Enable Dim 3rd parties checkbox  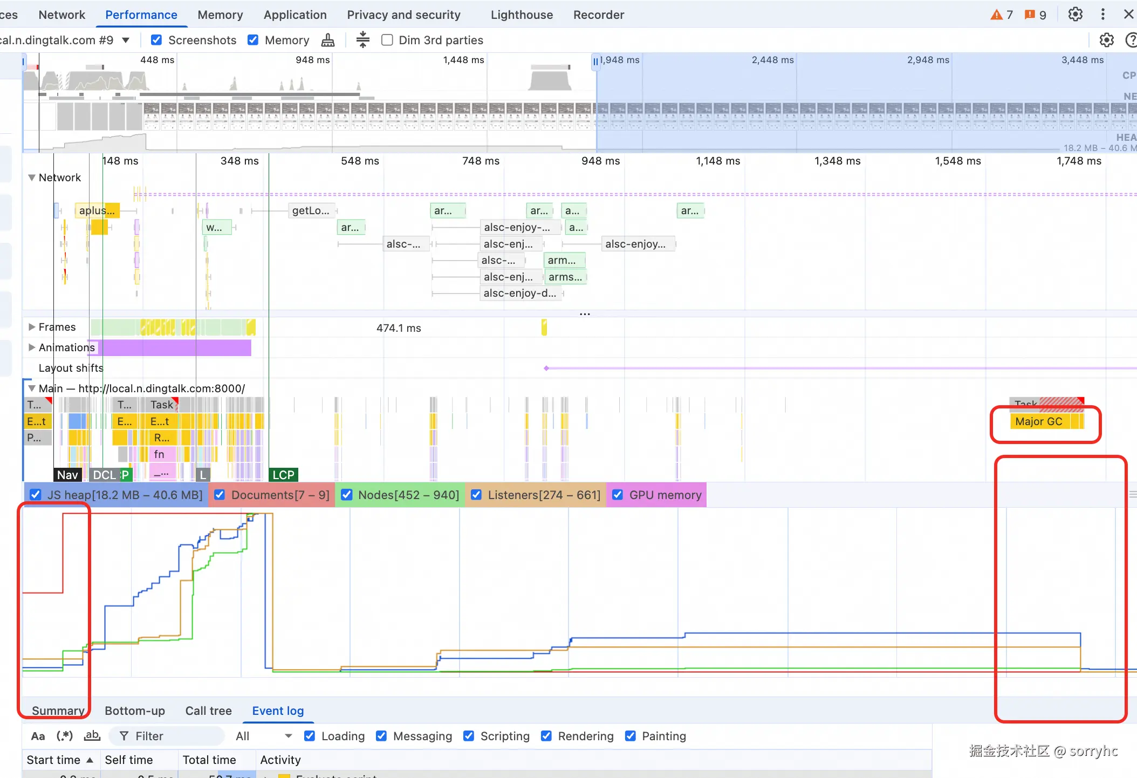tap(387, 40)
